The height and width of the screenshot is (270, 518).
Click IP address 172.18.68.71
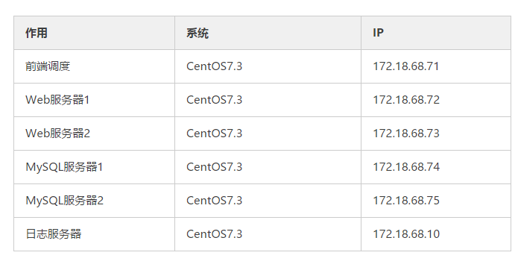tap(406, 66)
